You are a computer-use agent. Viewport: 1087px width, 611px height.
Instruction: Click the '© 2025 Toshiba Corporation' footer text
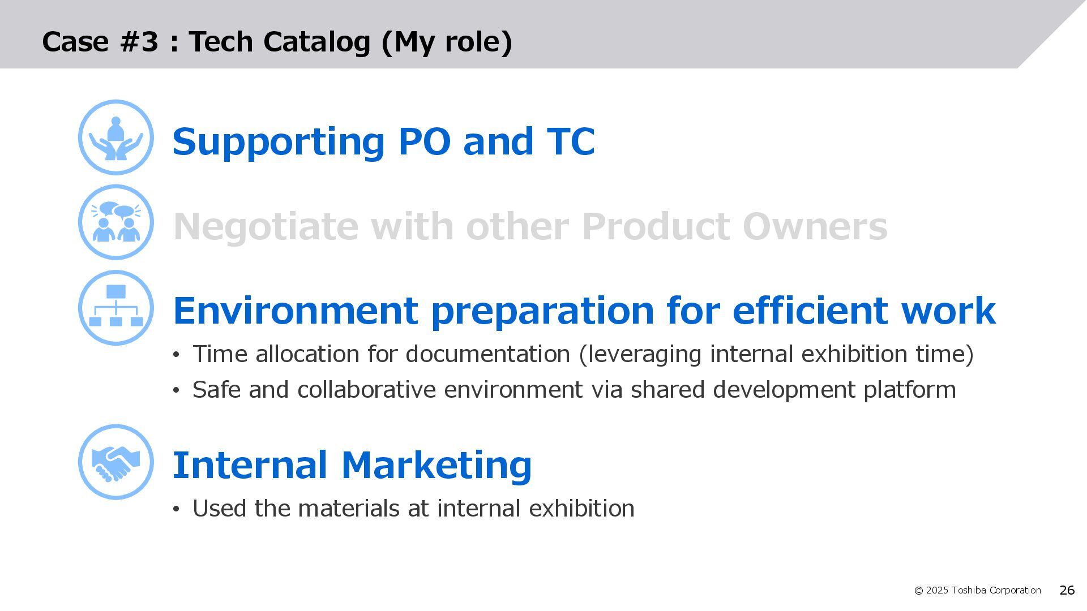977,591
